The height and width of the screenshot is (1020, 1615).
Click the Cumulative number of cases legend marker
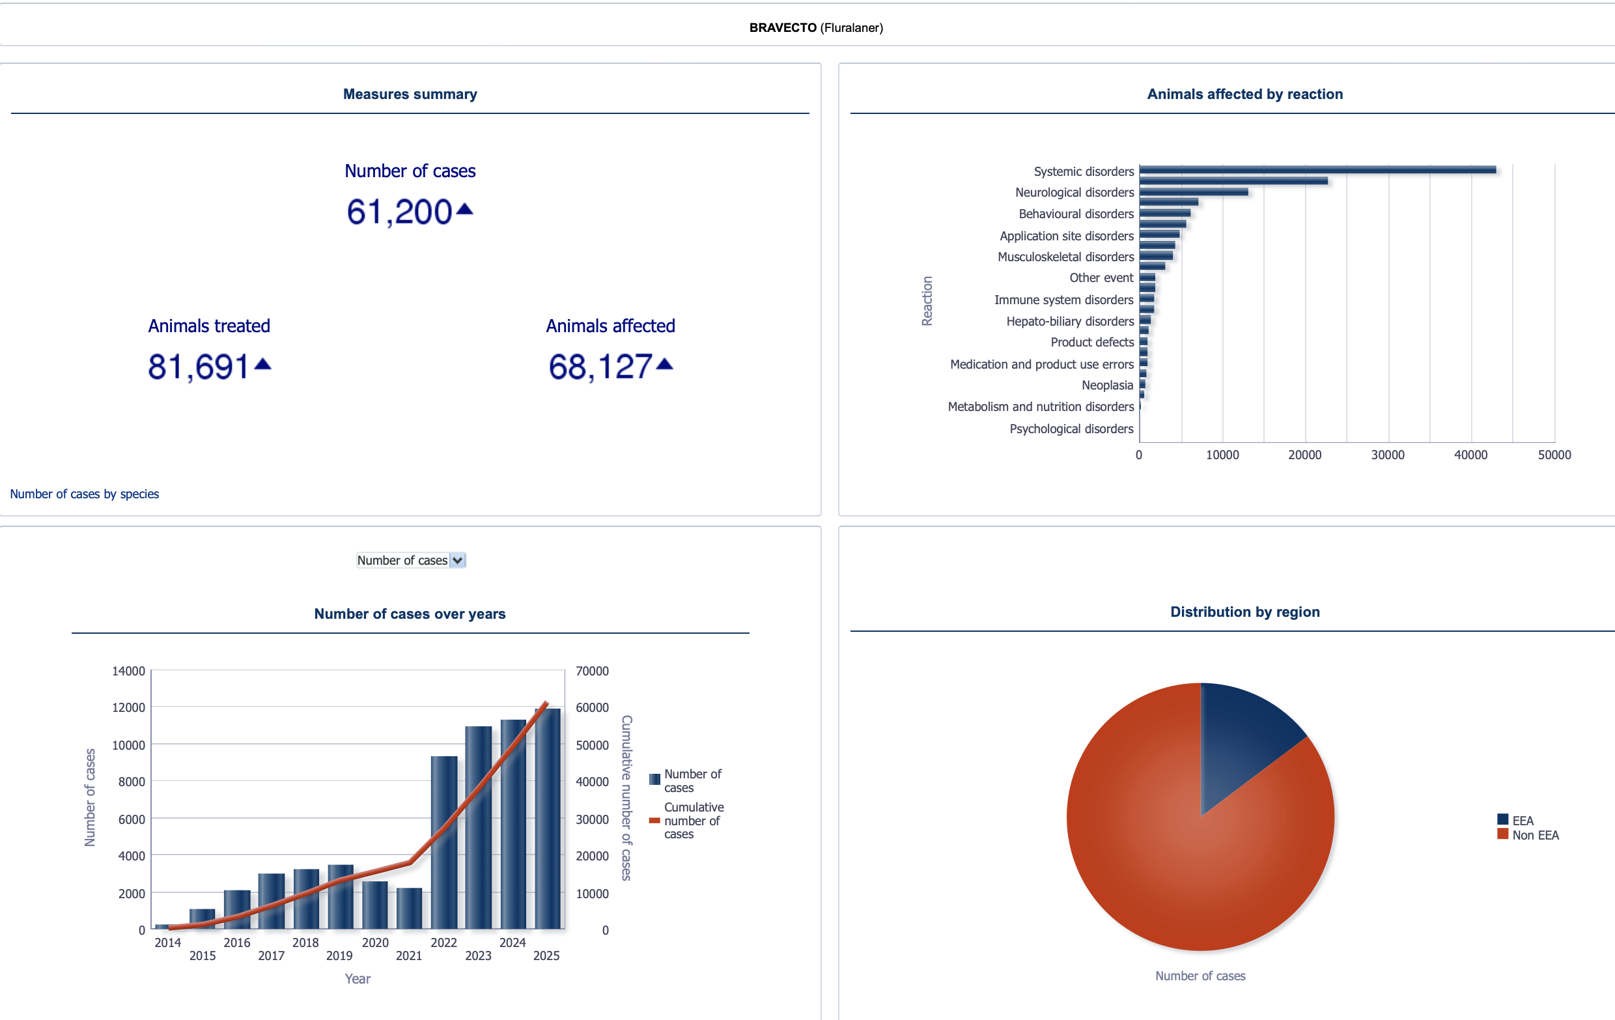(654, 820)
